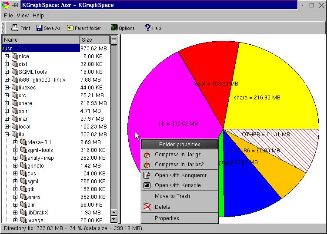The image size is (327, 234).
Task: Click the Compress in .tar.bz2 icon
Action: tap(147, 165)
